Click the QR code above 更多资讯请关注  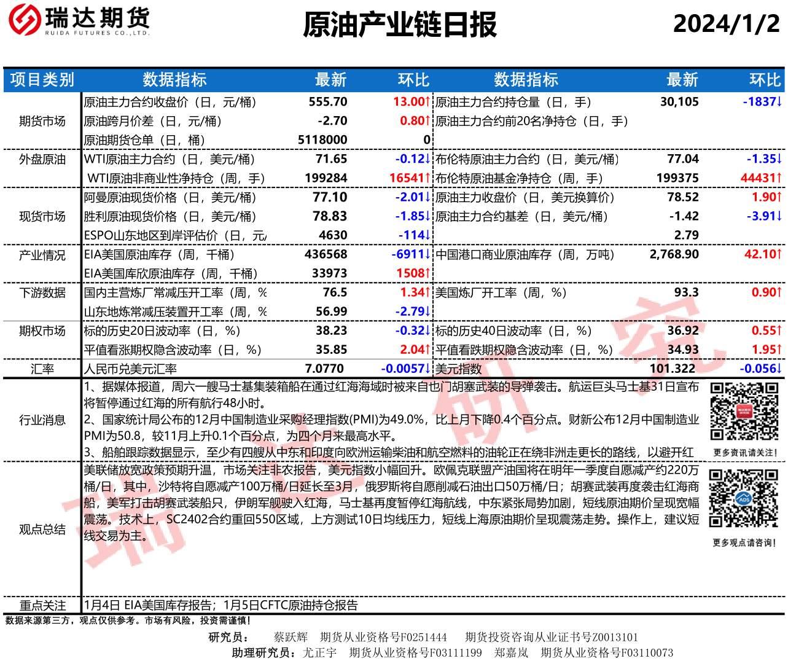click(744, 411)
